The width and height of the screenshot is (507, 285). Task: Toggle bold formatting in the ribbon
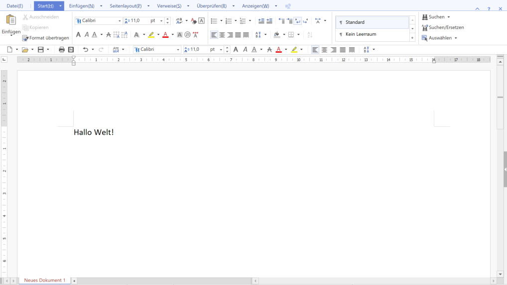(x=78, y=35)
